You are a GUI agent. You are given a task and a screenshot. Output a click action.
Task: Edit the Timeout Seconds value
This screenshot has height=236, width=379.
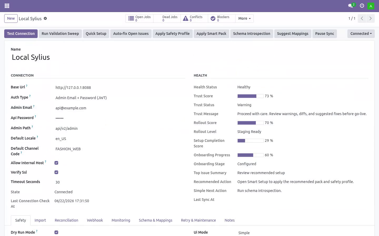120,182
